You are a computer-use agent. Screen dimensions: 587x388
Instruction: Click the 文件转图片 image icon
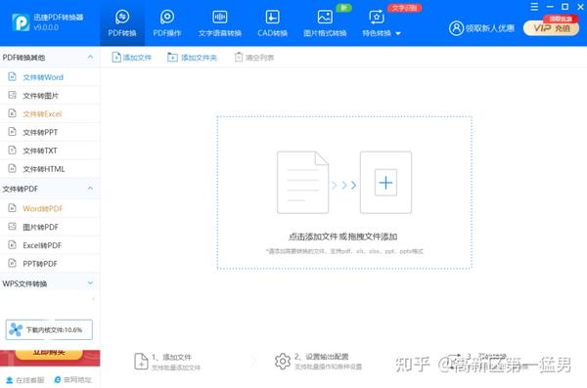(x=13, y=95)
